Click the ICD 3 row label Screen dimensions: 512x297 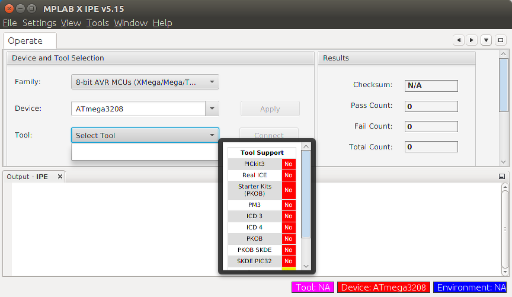254,216
